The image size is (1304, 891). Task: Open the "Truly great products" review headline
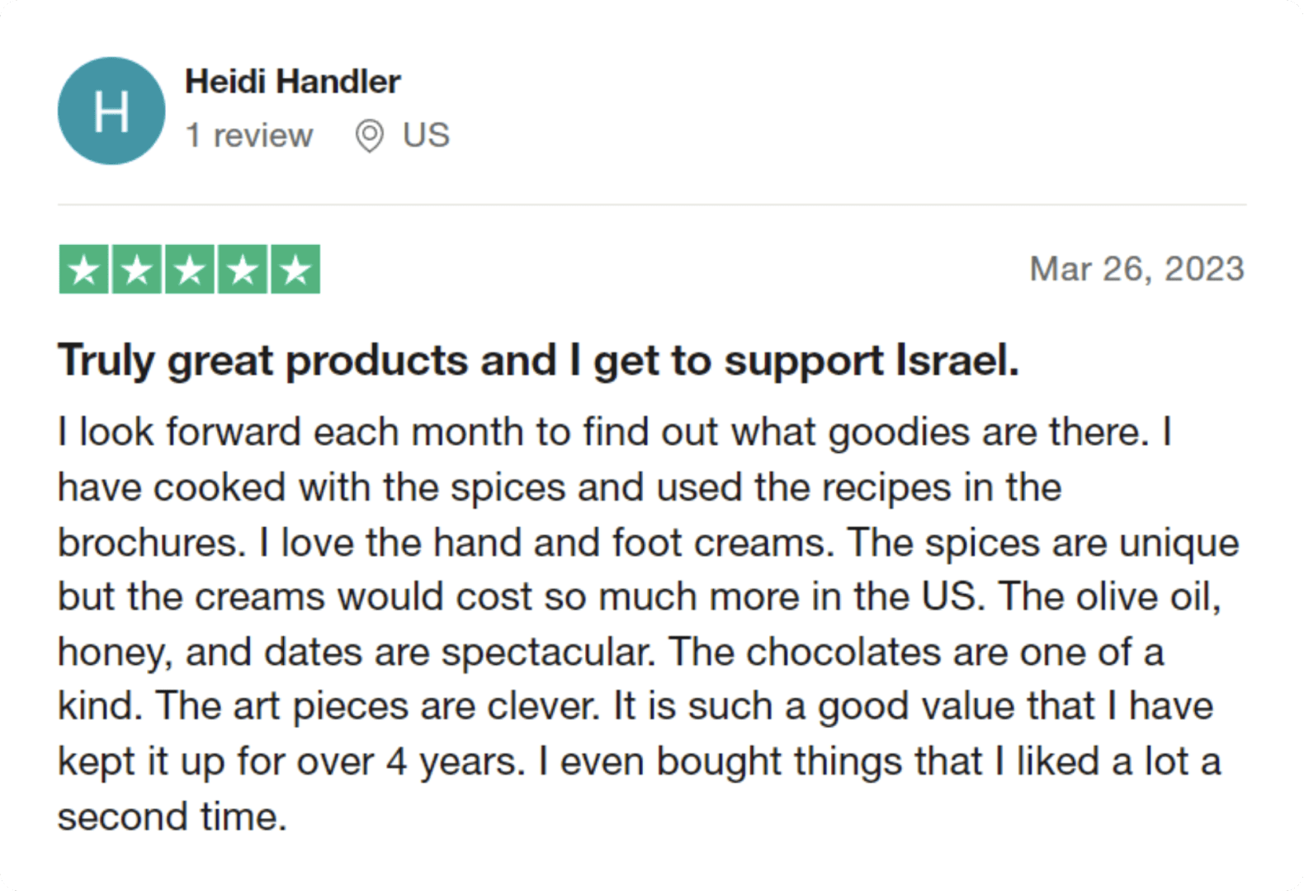[x=538, y=361]
